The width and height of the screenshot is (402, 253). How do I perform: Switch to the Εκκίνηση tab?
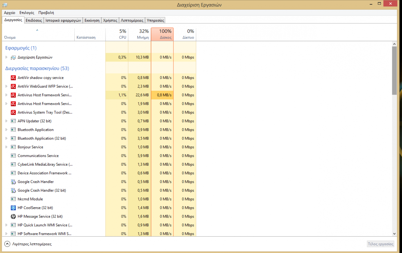coord(92,20)
